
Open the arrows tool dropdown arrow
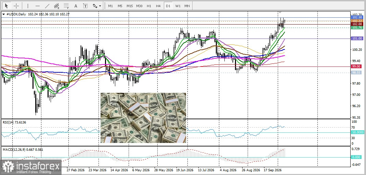point(100,6)
